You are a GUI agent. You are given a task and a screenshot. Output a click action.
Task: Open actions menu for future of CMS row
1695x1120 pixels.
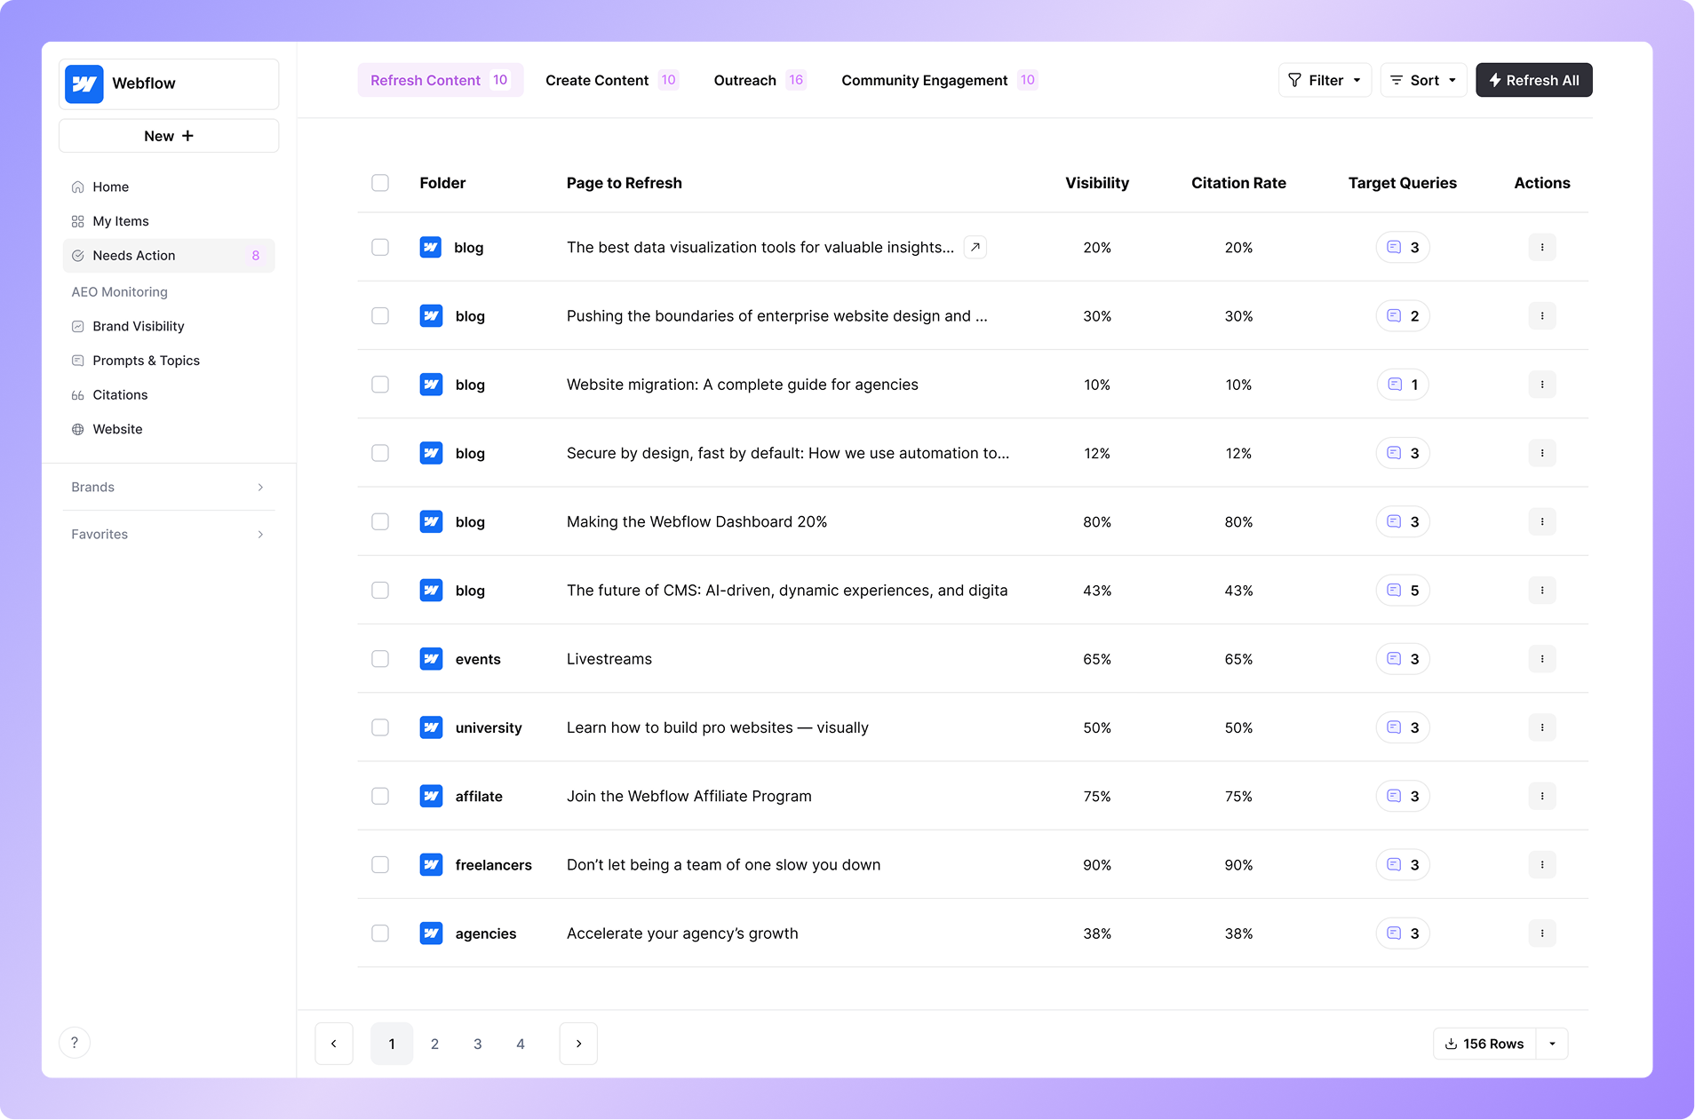click(1542, 591)
